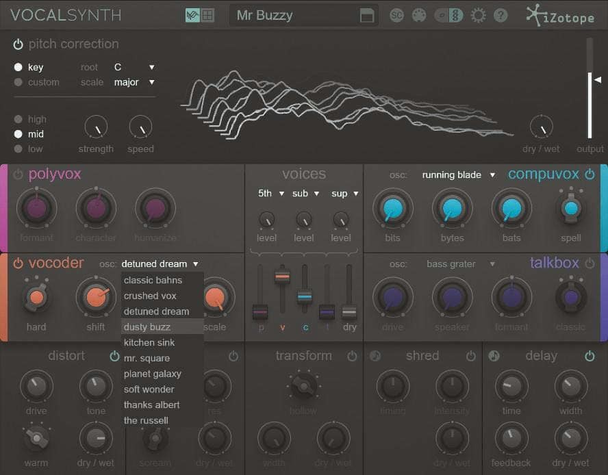Viewport: 608px width, 475px height.
Task: Enable the polyvox power button
Action: (18, 175)
